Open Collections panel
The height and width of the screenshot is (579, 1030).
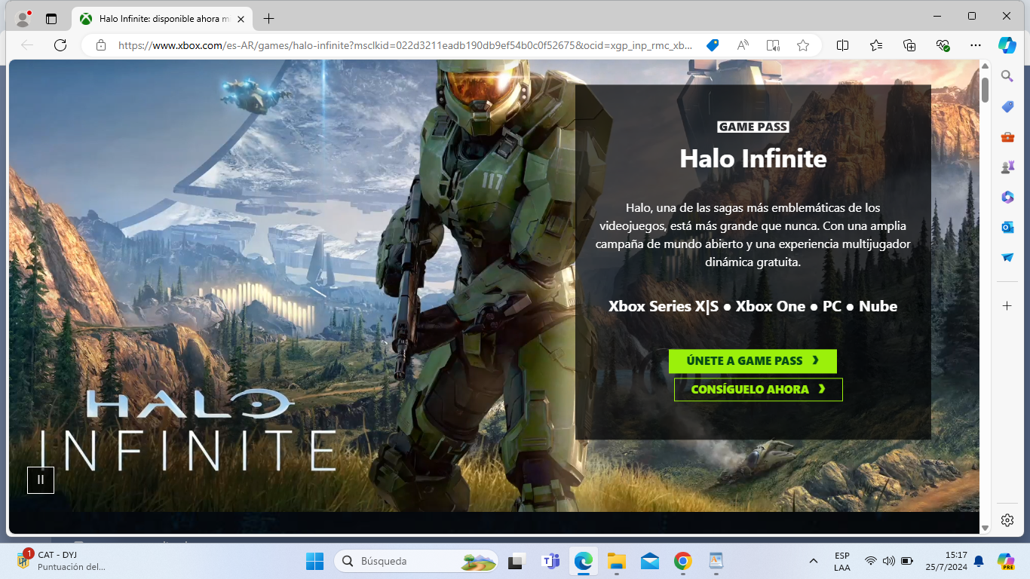(x=909, y=45)
